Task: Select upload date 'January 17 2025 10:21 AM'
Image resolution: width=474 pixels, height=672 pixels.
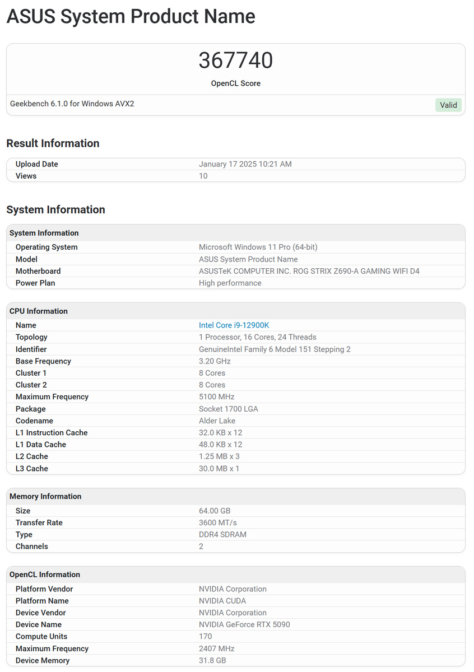Action: (x=245, y=164)
